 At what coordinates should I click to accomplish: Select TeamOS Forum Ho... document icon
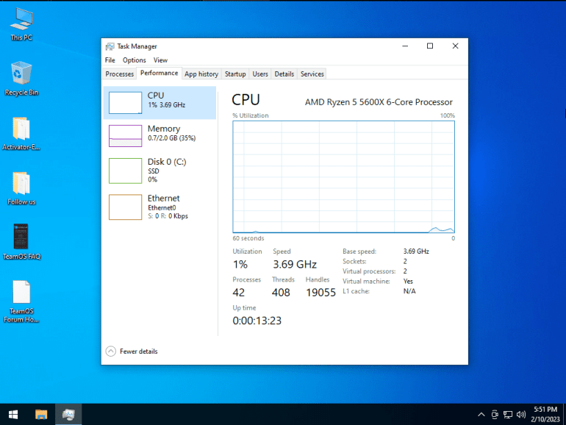coord(21,301)
